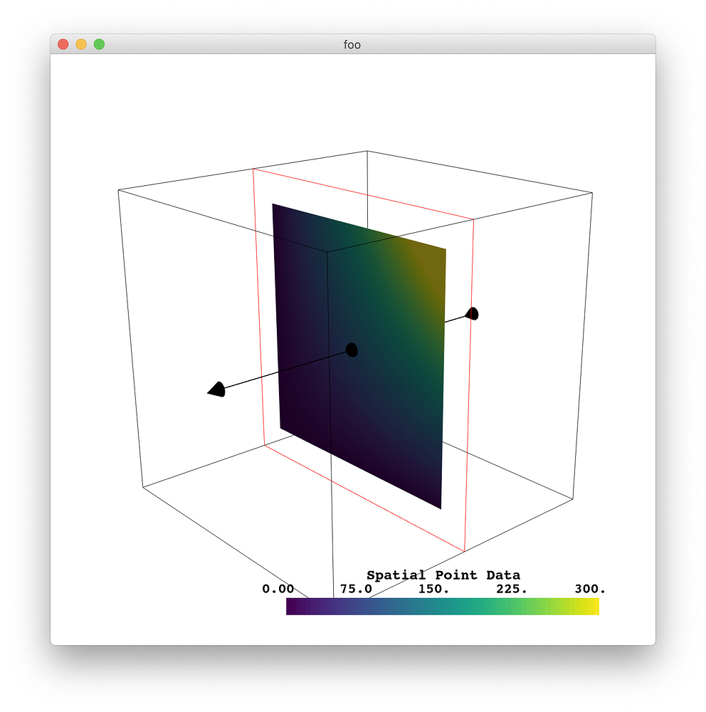Click the green zoom button in the title bar
Screen dimensions: 706x712
[98, 43]
